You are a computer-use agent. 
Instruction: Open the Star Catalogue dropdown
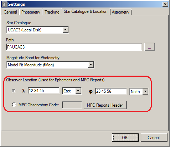66,30
